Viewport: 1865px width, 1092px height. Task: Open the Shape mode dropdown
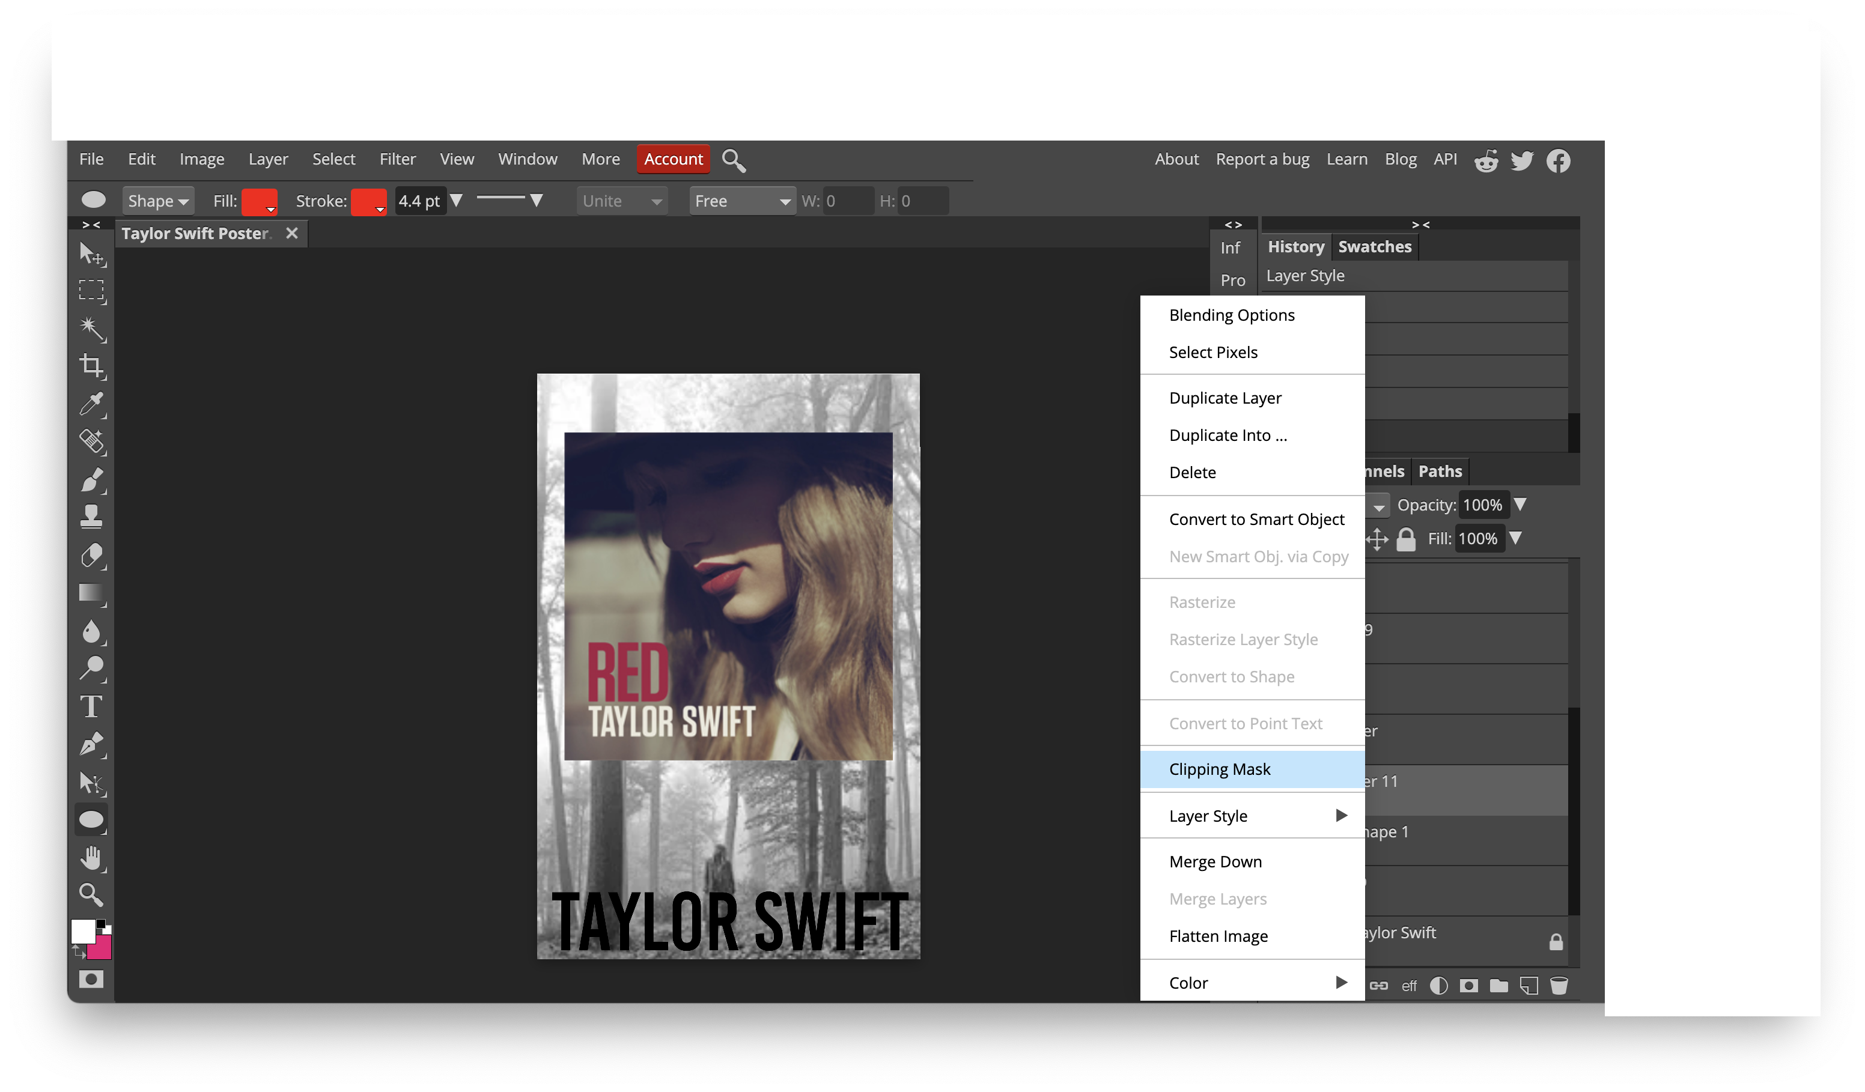[x=157, y=201]
